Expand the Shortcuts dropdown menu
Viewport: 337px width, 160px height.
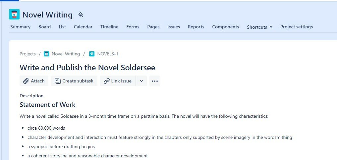(x=259, y=27)
